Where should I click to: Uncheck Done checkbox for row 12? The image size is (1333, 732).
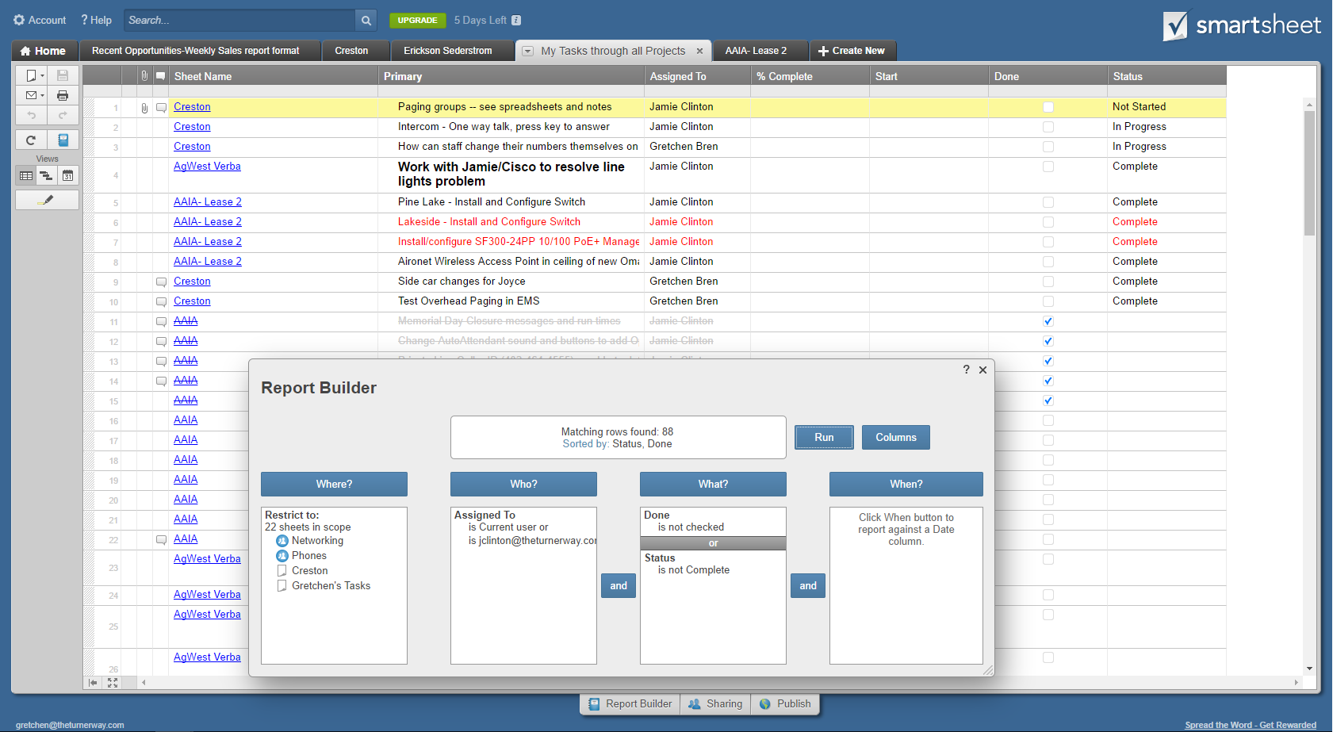point(1048,341)
